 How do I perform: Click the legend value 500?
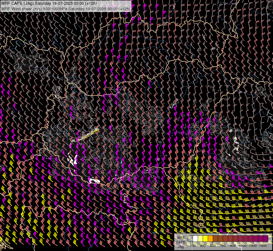click(213, 246)
